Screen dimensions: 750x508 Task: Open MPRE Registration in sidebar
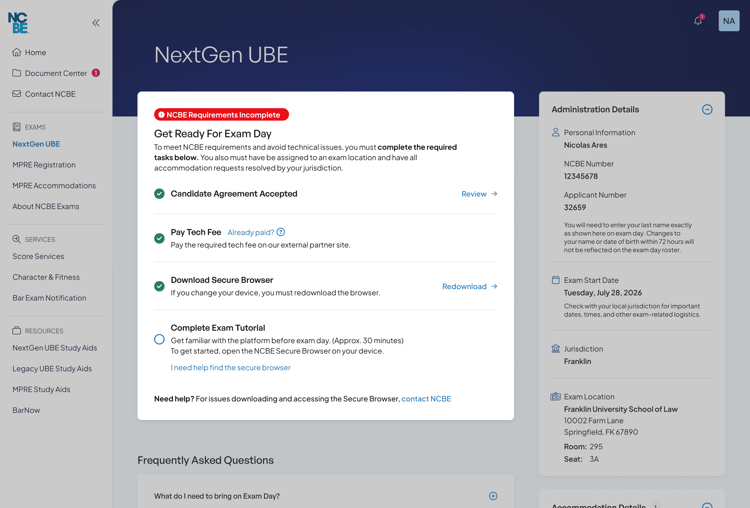click(44, 165)
